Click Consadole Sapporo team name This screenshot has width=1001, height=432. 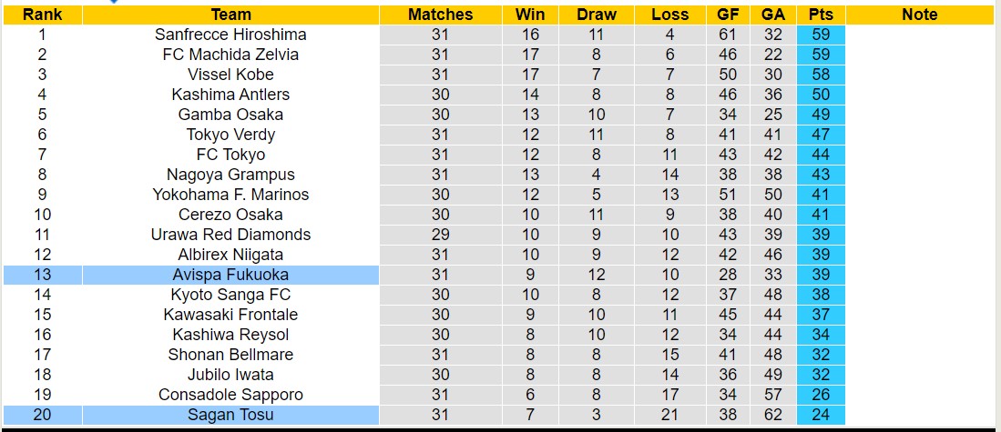230,395
